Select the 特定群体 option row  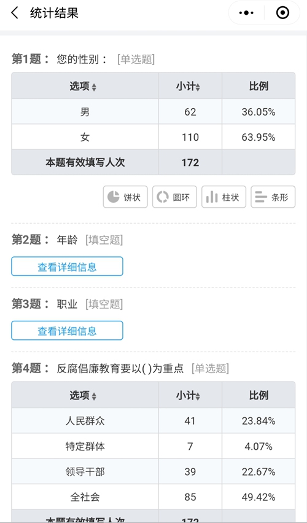tap(153, 446)
